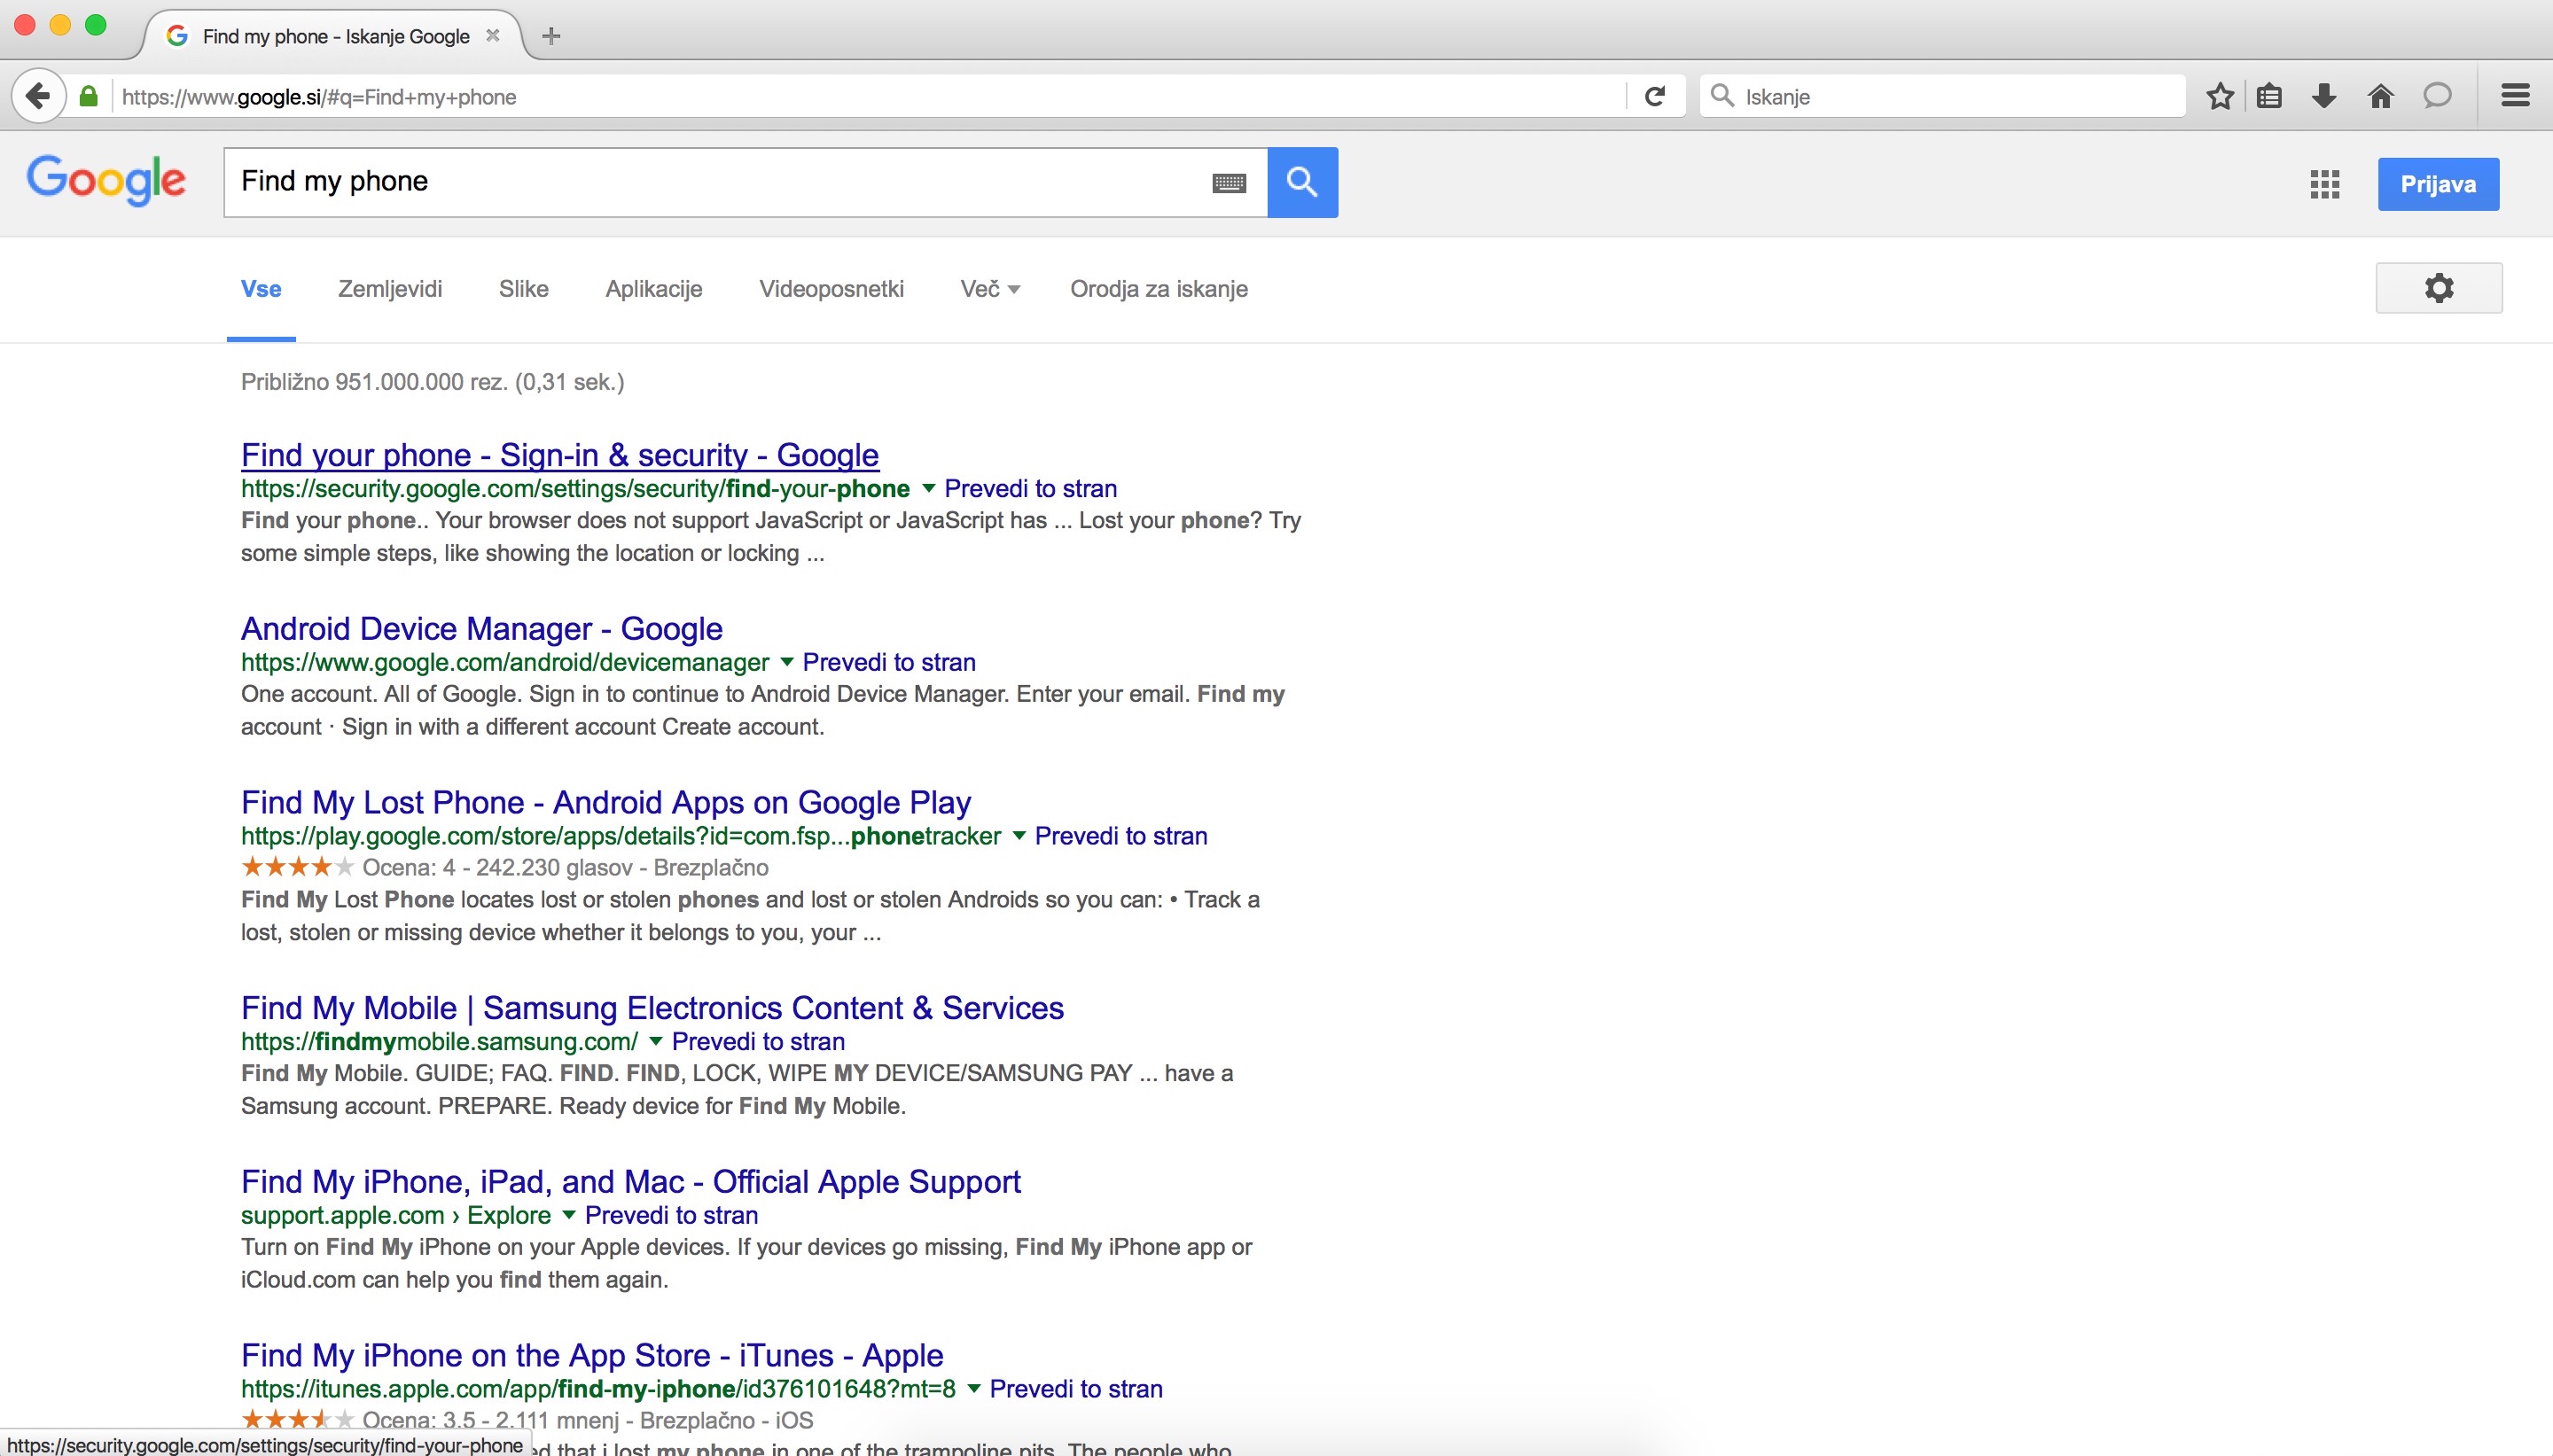Click the Približno 951.000.000 rez. result count text
The width and height of the screenshot is (2553, 1456).
click(432, 382)
